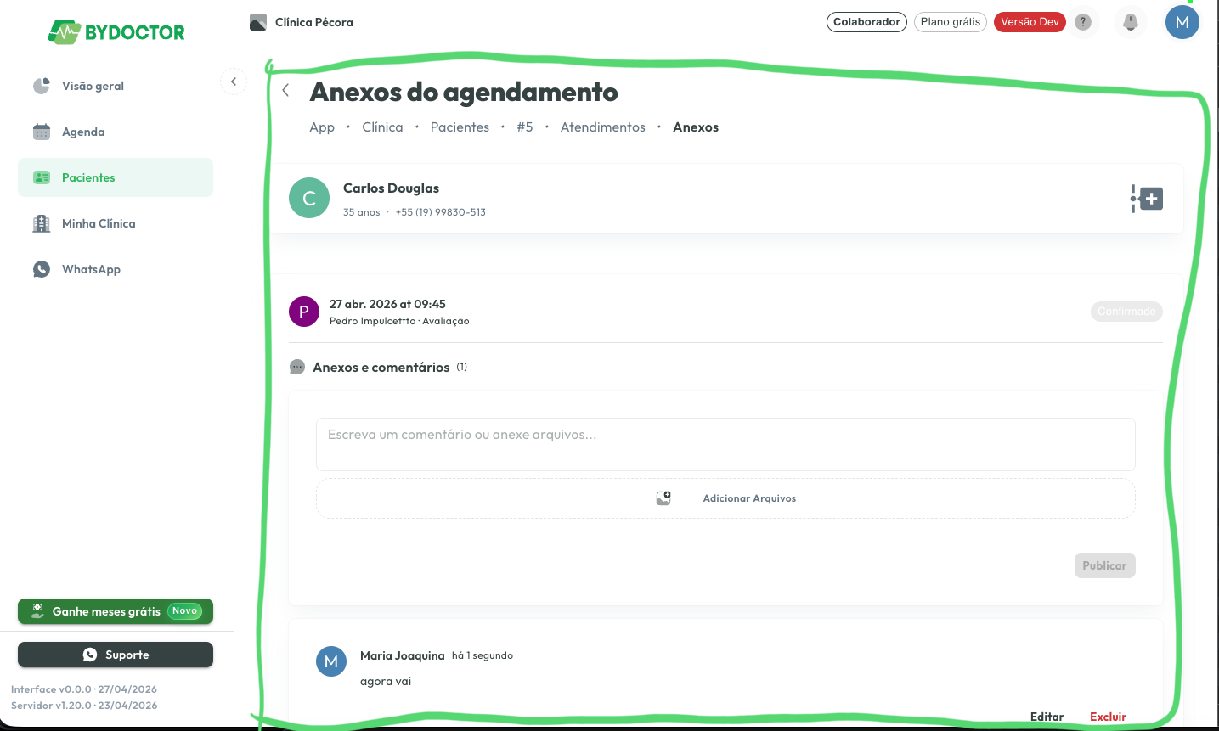Screen dimensions: 1219x731
Task: Click the Novo badge
Action: pos(184,611)
